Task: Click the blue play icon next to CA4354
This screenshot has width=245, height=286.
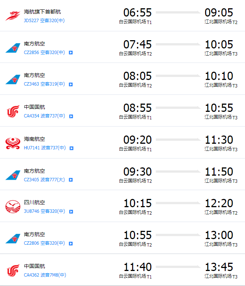Action: point(71,116)
